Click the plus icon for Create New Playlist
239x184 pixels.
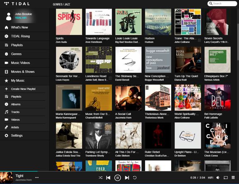pos(6,89)
